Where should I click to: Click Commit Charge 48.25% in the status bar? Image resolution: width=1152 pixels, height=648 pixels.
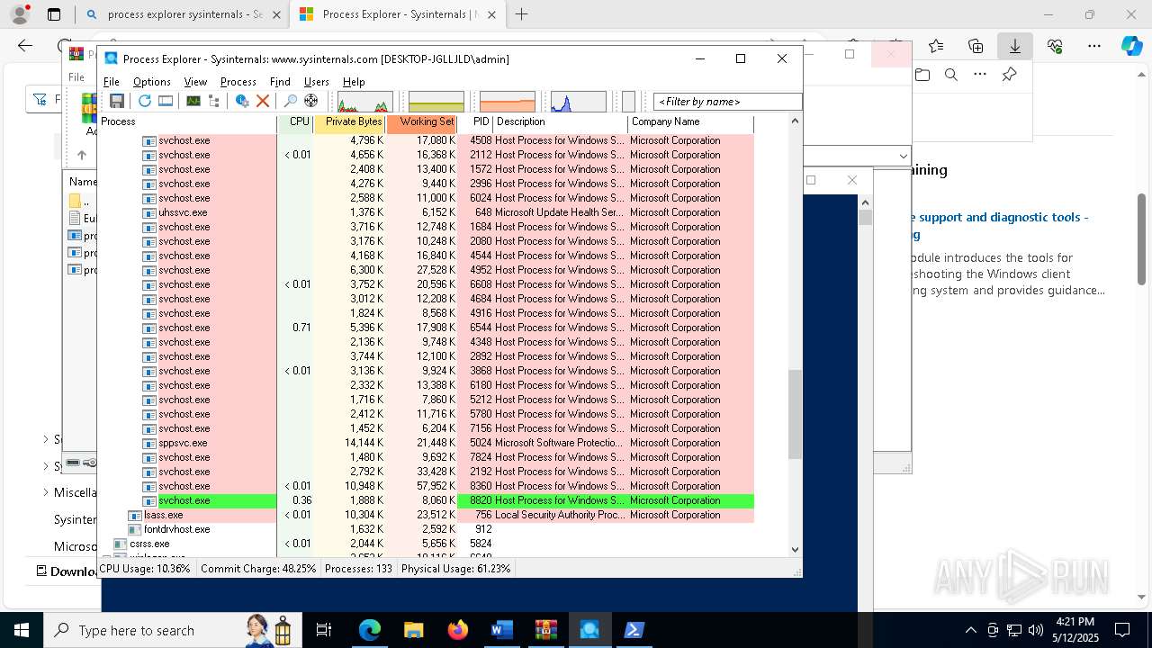point(258,569)
